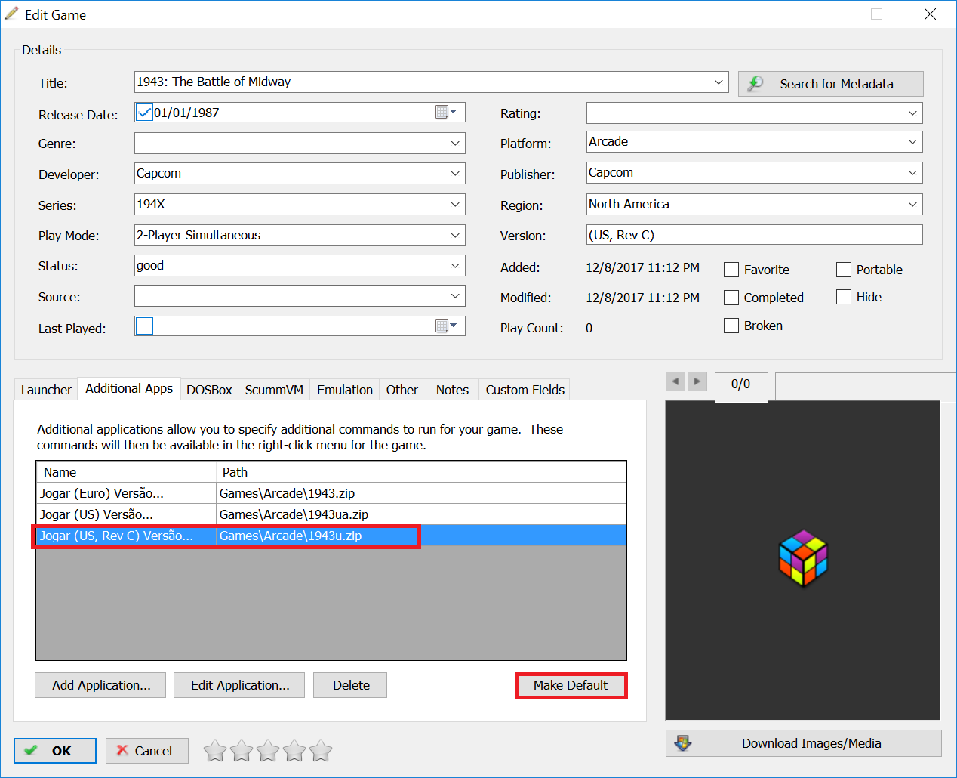Select the Jogar (Euro) Versão row
The image size is (957, 778).
point(331,493)
